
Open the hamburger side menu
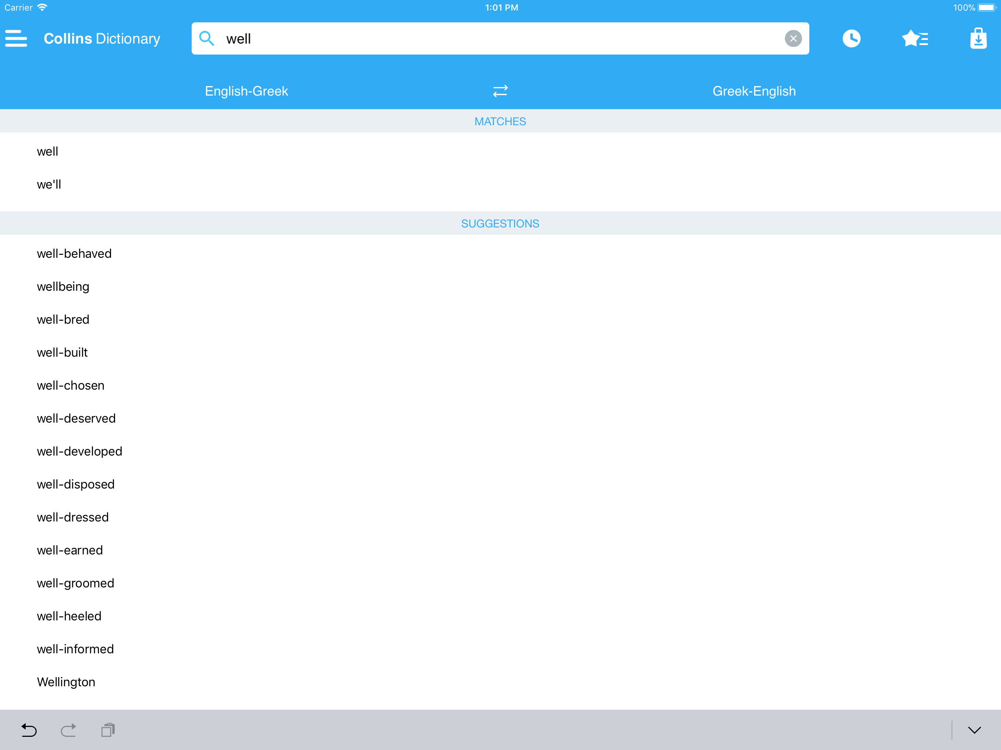pyautogui.click(x=16, y=38)
